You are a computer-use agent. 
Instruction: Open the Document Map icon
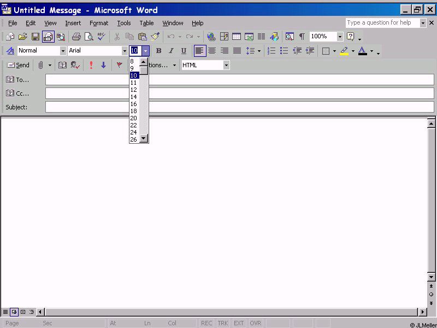[290, 37]
